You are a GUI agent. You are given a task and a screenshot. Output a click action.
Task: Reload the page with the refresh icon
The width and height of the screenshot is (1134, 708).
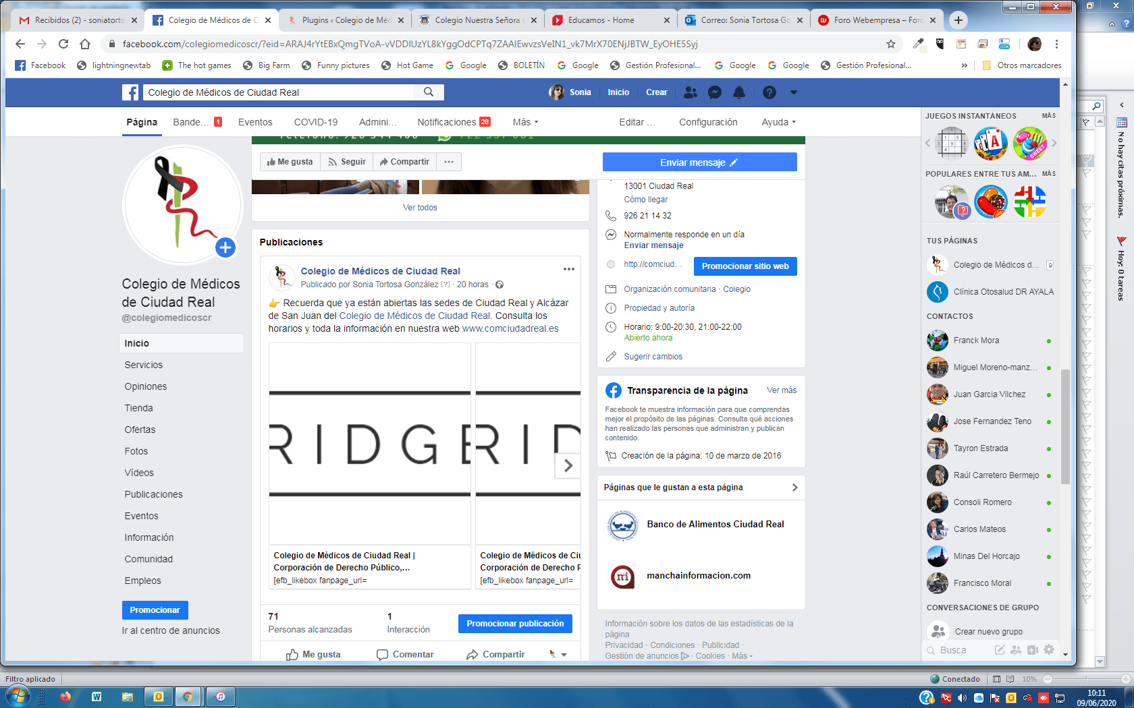pyautogui.click(x=63, y=44)
